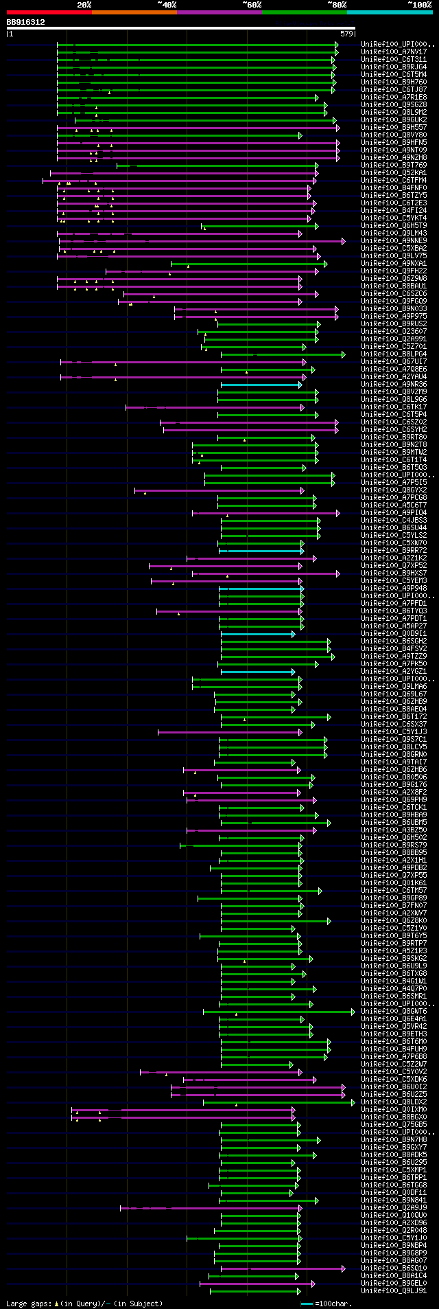This screenshot has width=439, height=1309.
Task: Click the UniRef100_B9RR72 label
Action: (394, 550)
